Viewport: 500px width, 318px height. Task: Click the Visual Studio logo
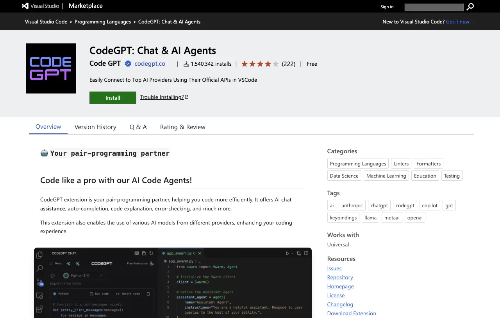(x=25, y=5)
